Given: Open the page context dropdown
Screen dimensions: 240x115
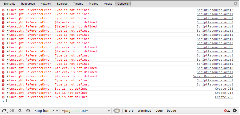Looking at the screenshot, I should coord(86,111).
